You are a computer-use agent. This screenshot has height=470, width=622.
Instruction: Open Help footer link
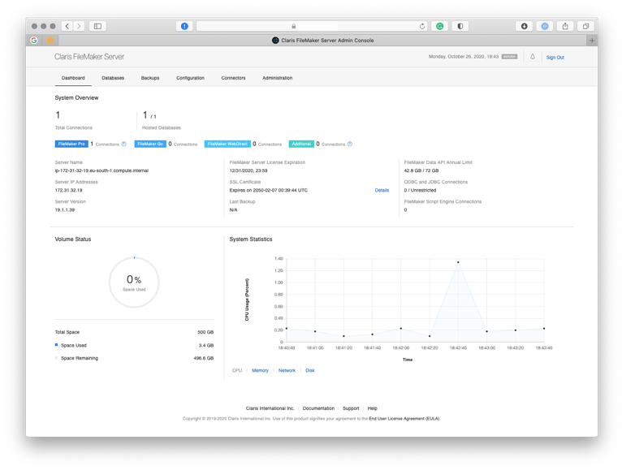(x=372, y=408)
